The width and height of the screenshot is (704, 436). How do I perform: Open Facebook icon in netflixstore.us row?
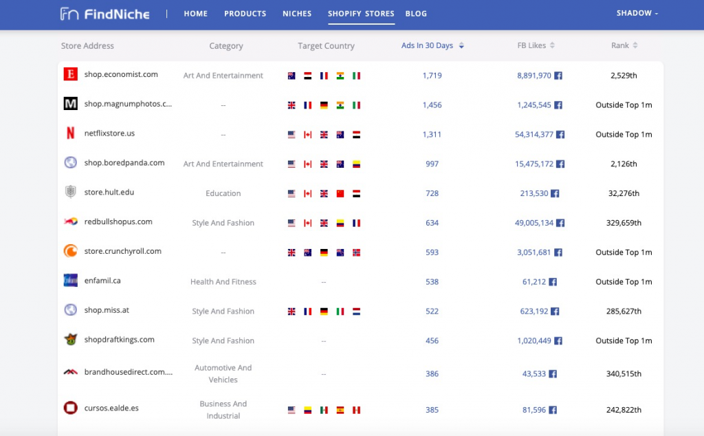pyautogui.click(x=560, y=134)
